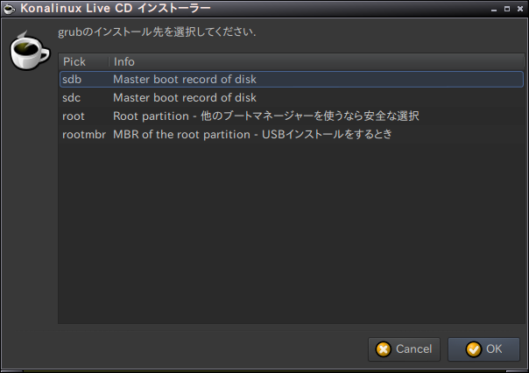
Task: Click the 'Root partition' description text
Action: pos(151,116)
